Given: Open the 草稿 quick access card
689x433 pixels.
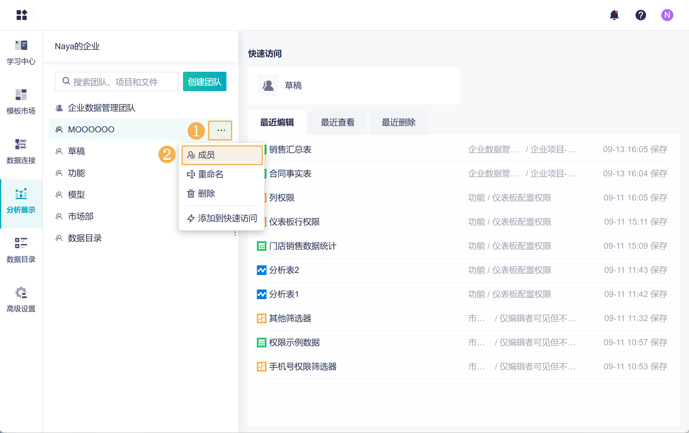Looking at the screenshot, I should tap(354, 86).
